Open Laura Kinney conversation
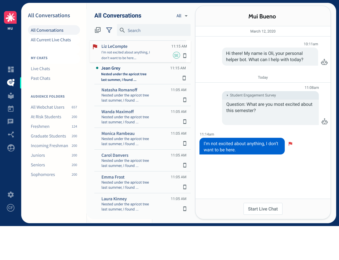339x260 pixels. [x=142, y=204]
